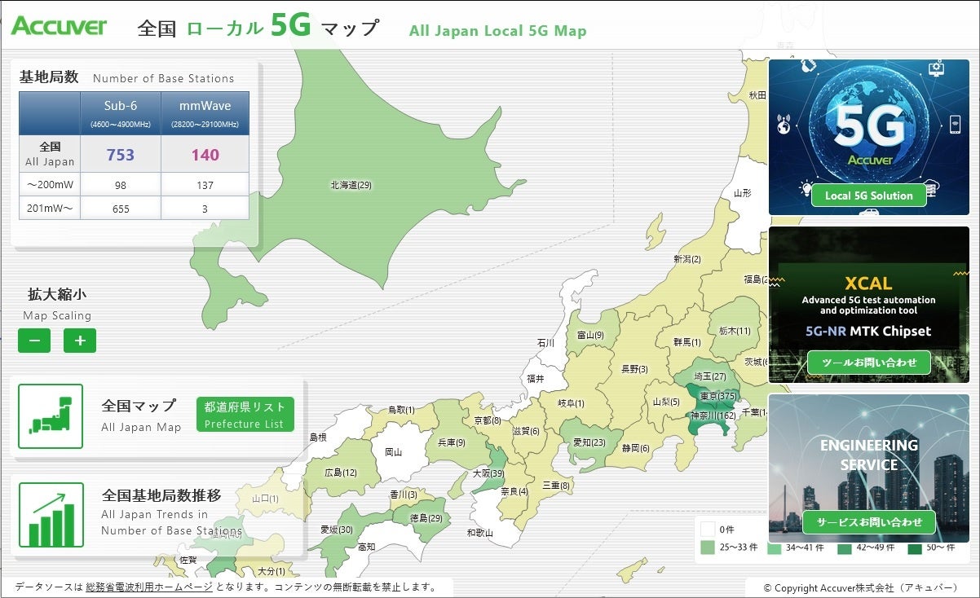Click the Accuver logo

[59, 26]
